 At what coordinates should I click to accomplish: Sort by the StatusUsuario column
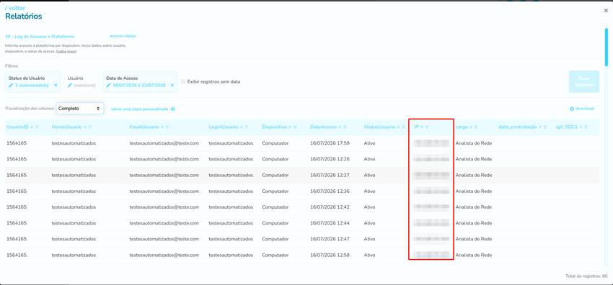pos(398,127)
